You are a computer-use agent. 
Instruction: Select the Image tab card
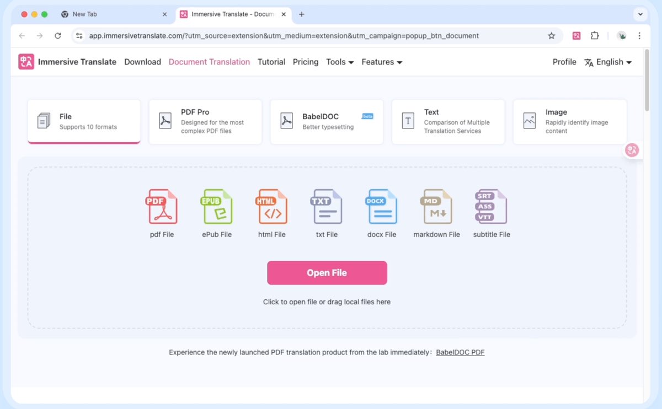570,122
